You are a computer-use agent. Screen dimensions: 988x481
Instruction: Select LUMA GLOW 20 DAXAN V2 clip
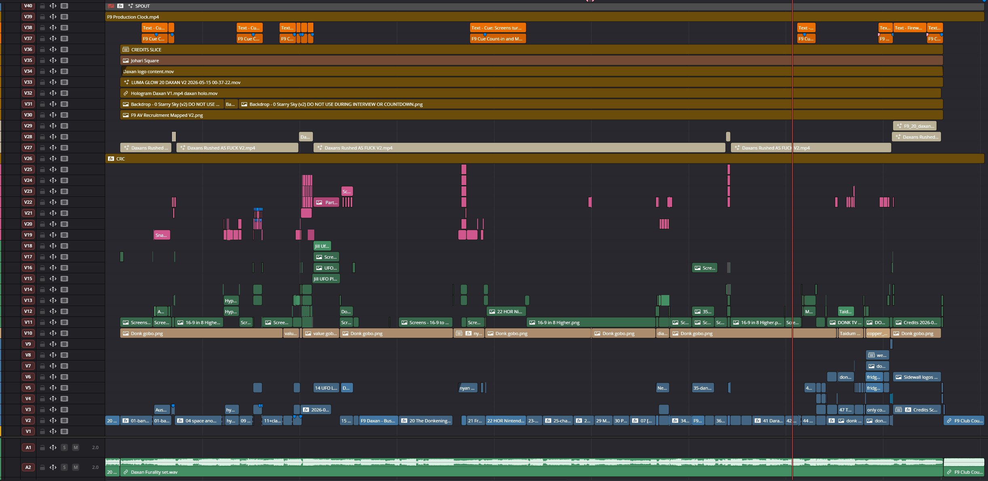click(531, 82)
